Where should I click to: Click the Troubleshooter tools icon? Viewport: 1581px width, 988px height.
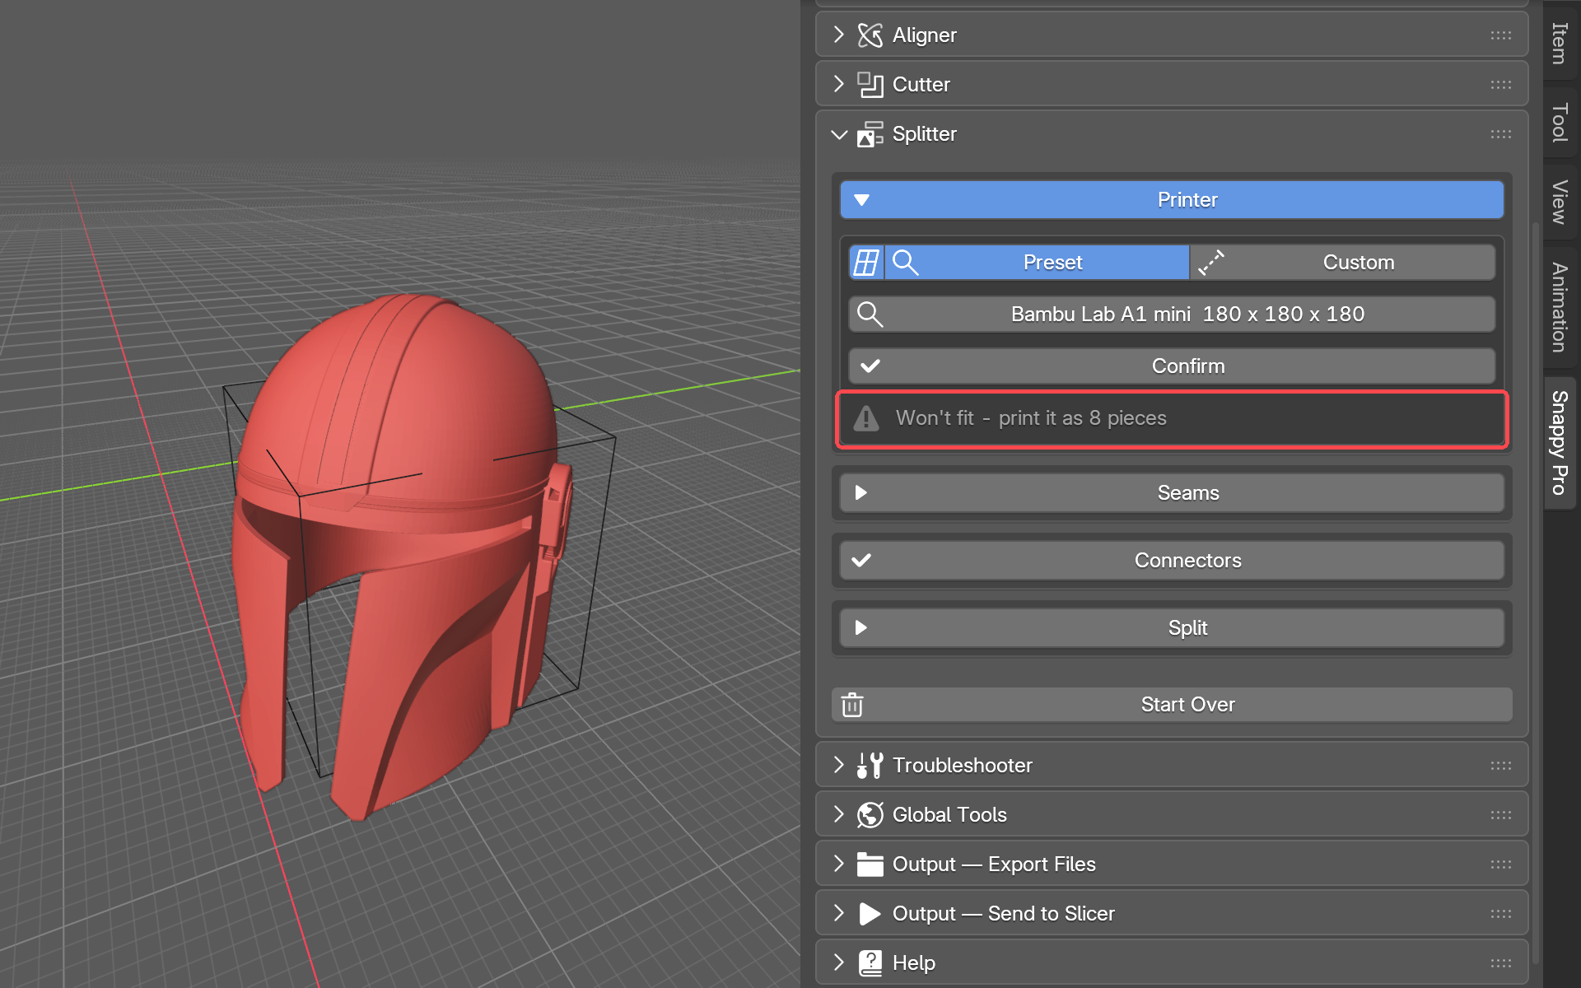(870, 766)
